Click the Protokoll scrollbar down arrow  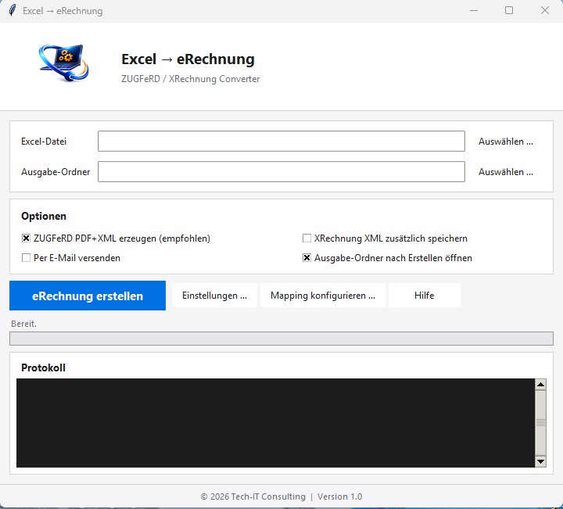pyautogui.click(x=540, y=461)
